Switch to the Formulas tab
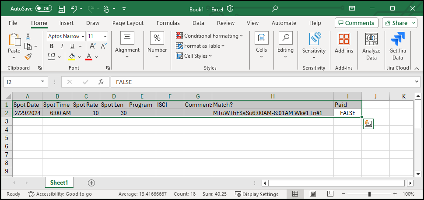Viewport: 424px width, 200px height. (x=168, y=23)
